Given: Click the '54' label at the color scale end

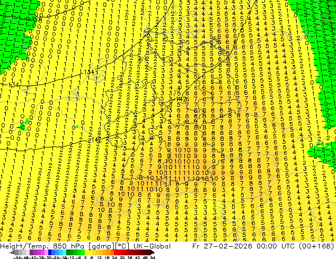Looking at the screenshot, I should pos(153,257).
